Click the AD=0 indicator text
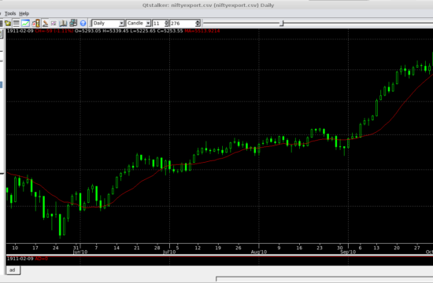 [42, 259]
